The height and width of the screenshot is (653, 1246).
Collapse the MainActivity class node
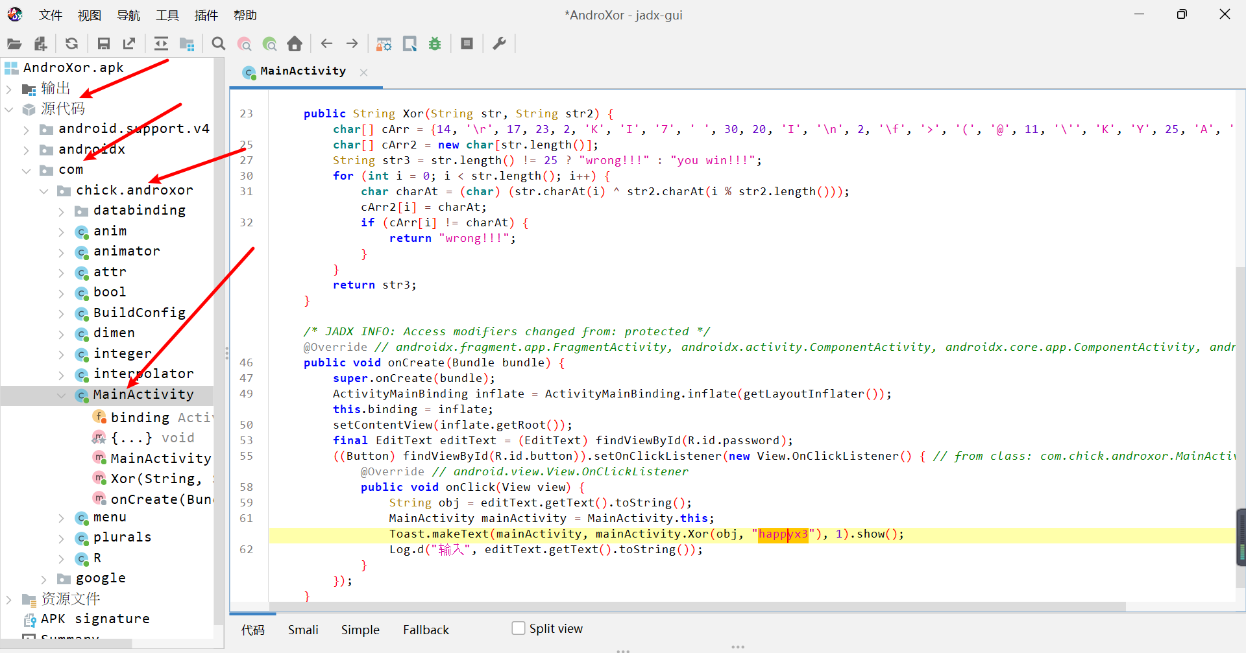coord(62,395)
